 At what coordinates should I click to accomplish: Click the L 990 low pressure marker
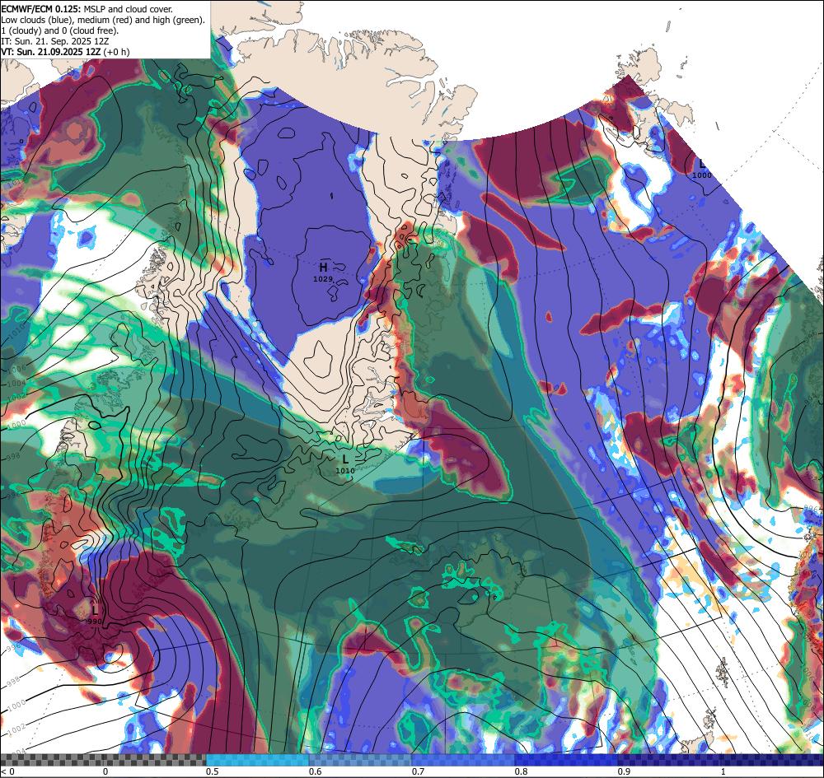point(95,615)
